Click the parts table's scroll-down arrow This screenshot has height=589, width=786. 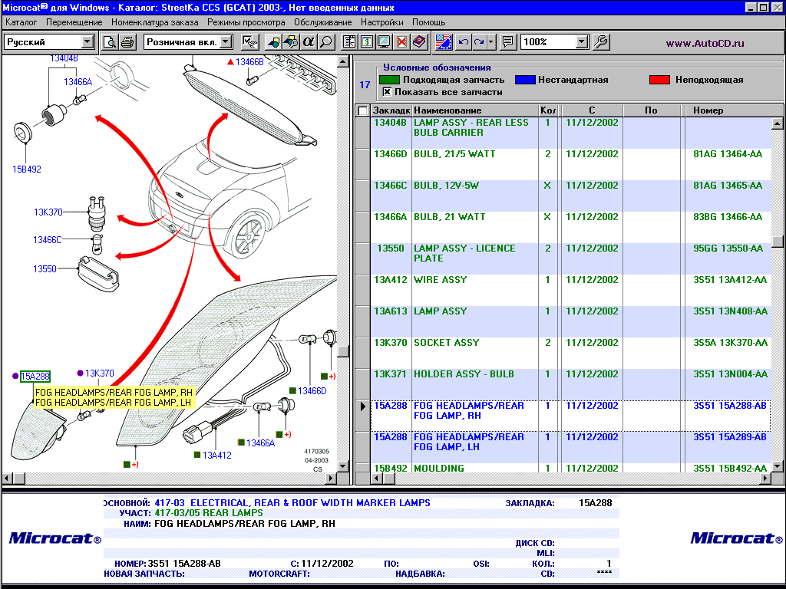777,466
